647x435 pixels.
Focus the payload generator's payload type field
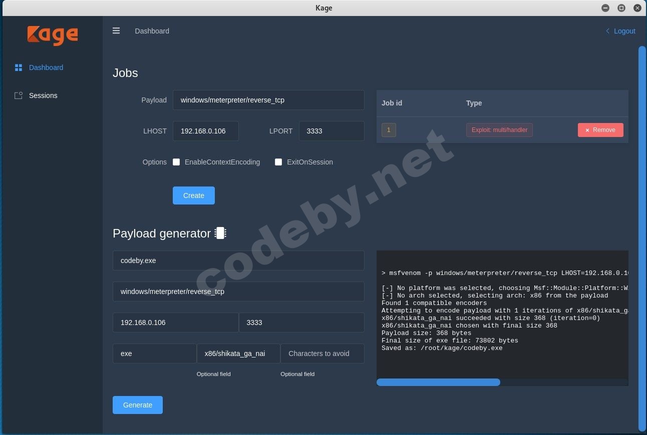coord(238,291)
